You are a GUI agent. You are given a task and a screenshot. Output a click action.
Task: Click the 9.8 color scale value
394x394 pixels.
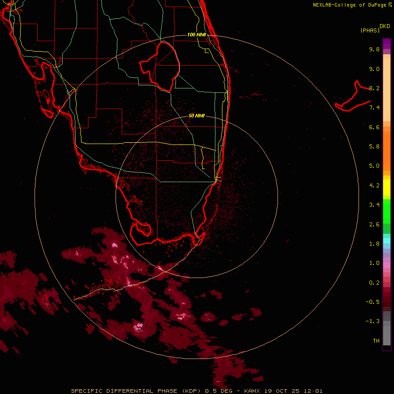[374, 49]
